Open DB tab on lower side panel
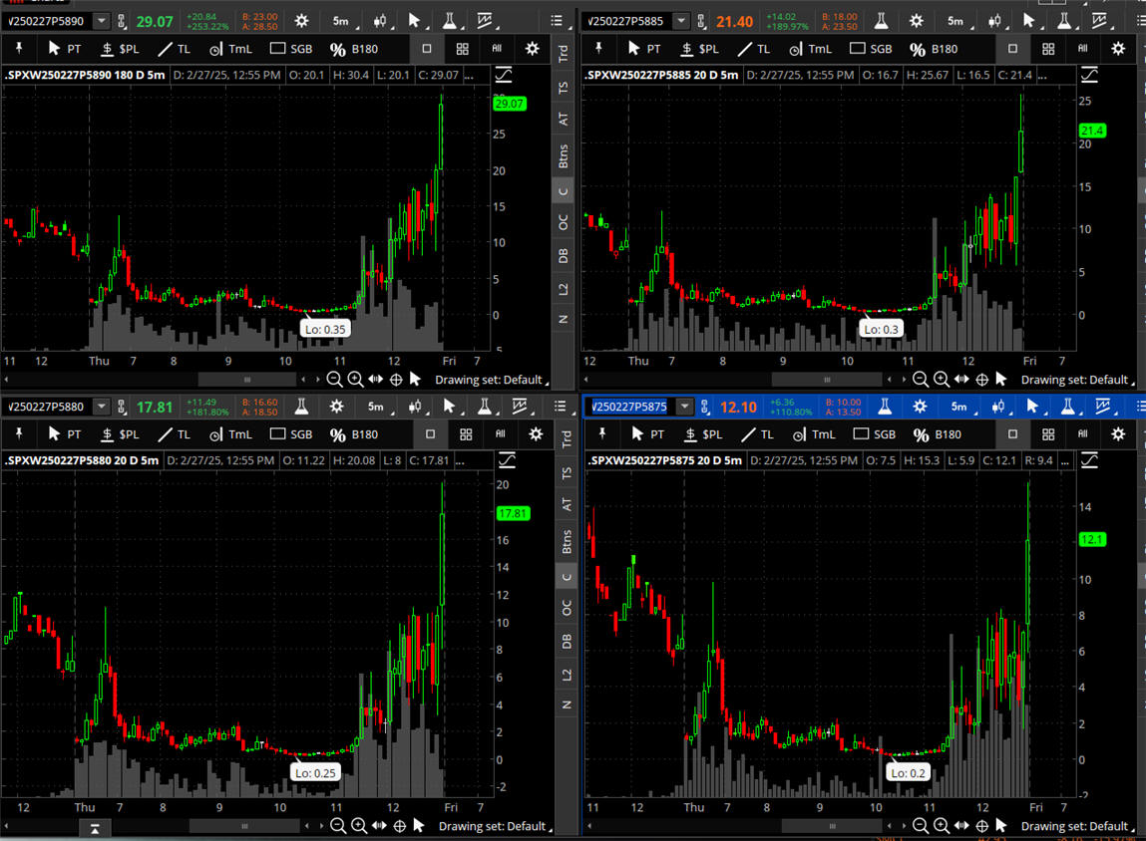 (567, 642)
